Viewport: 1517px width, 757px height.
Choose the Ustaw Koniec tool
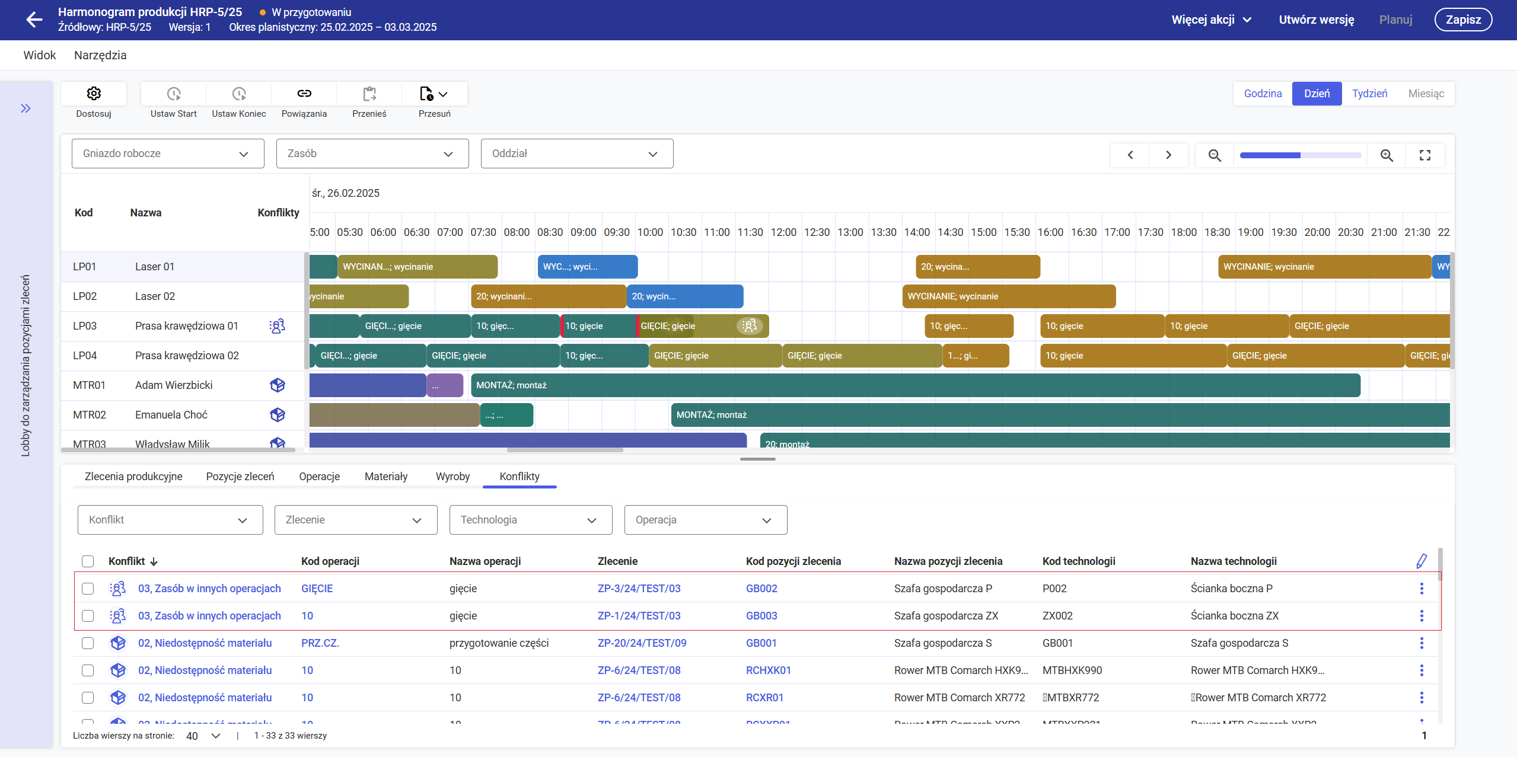[238, 94]
